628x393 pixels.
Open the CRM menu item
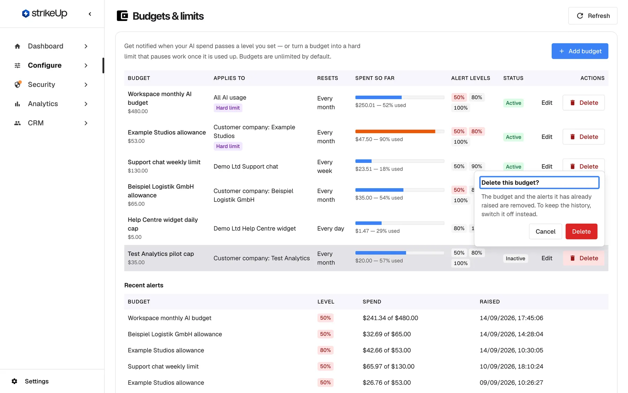[x=52, y=123]
